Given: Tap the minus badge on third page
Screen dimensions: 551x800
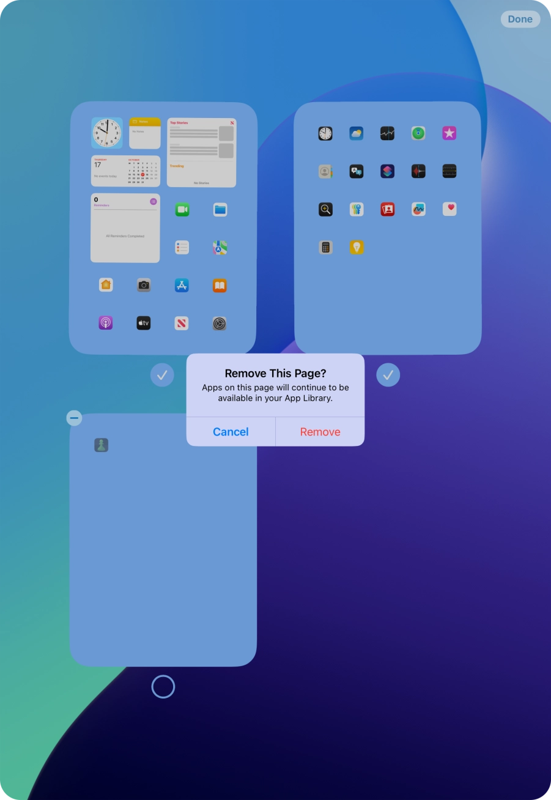Looking at the screenshot, I should (74, 418).
